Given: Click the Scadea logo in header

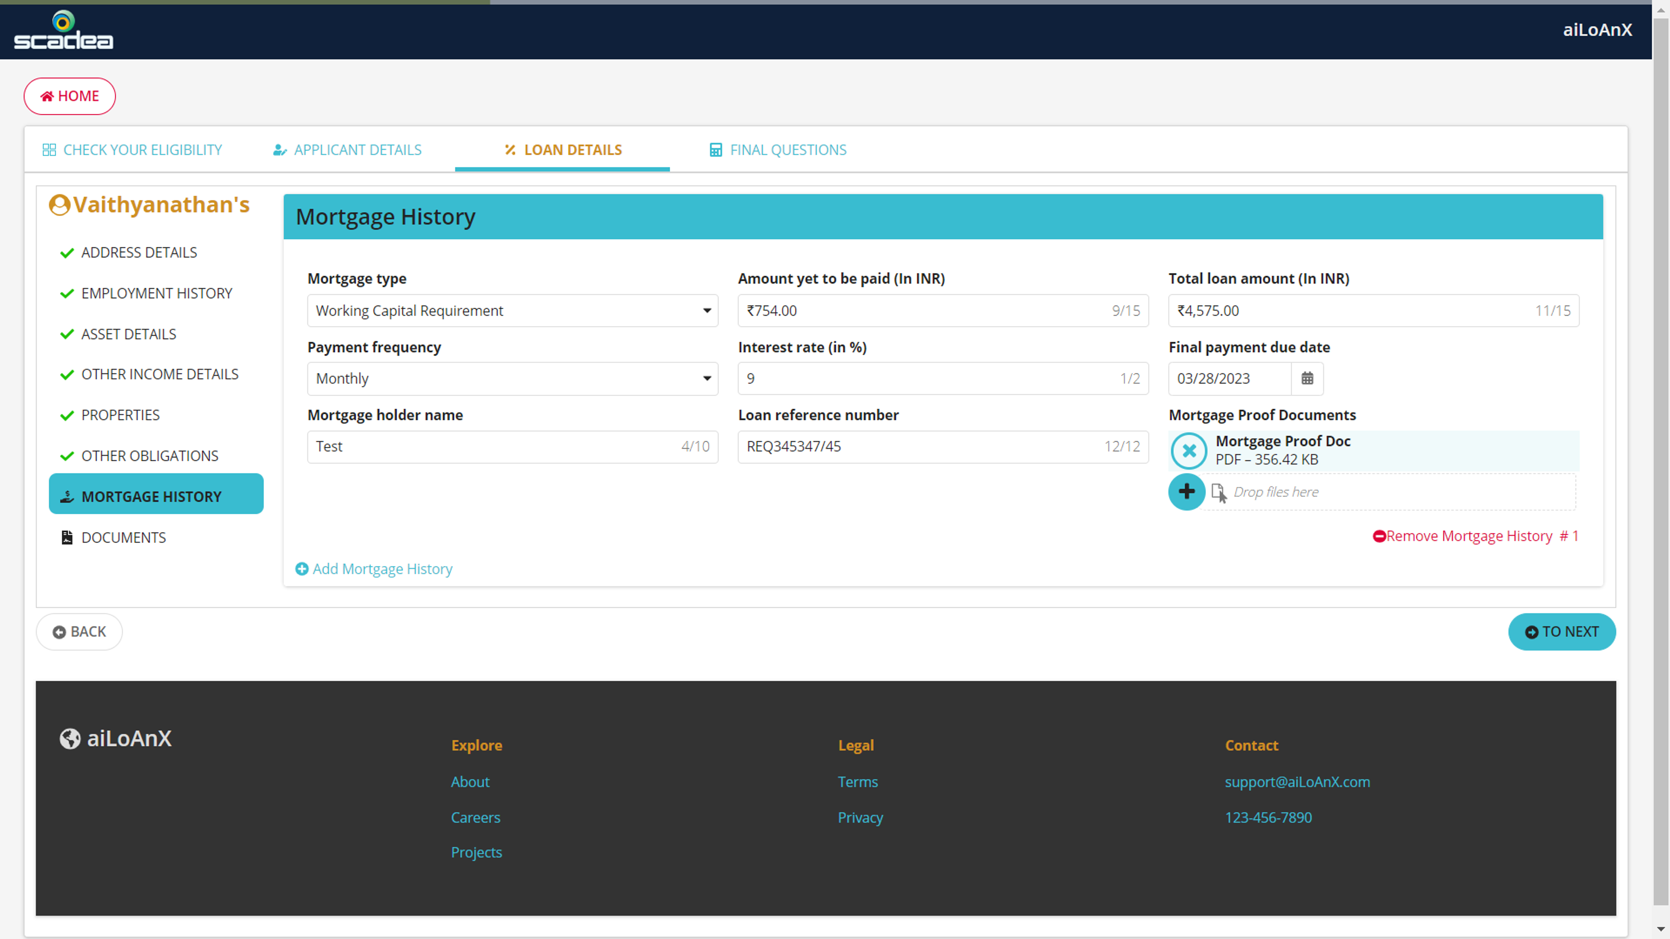Looking at the screenshot, I should (x=63, y=30).
